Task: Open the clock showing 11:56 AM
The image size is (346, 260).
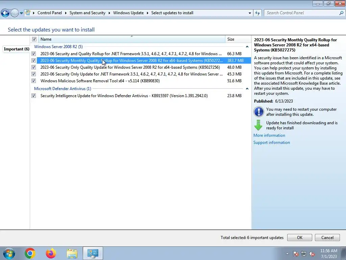Action: coord(328,254)
